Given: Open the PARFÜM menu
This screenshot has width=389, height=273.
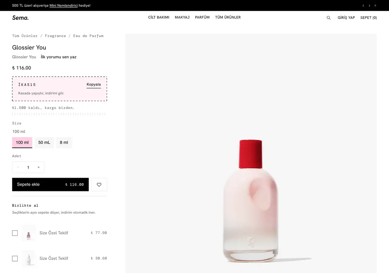Looking at the screenshot, I should 202,17.
